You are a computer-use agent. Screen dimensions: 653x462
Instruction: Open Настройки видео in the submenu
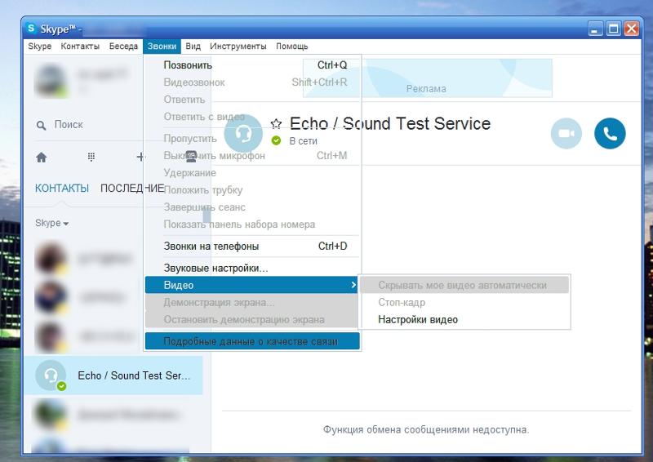464,319
